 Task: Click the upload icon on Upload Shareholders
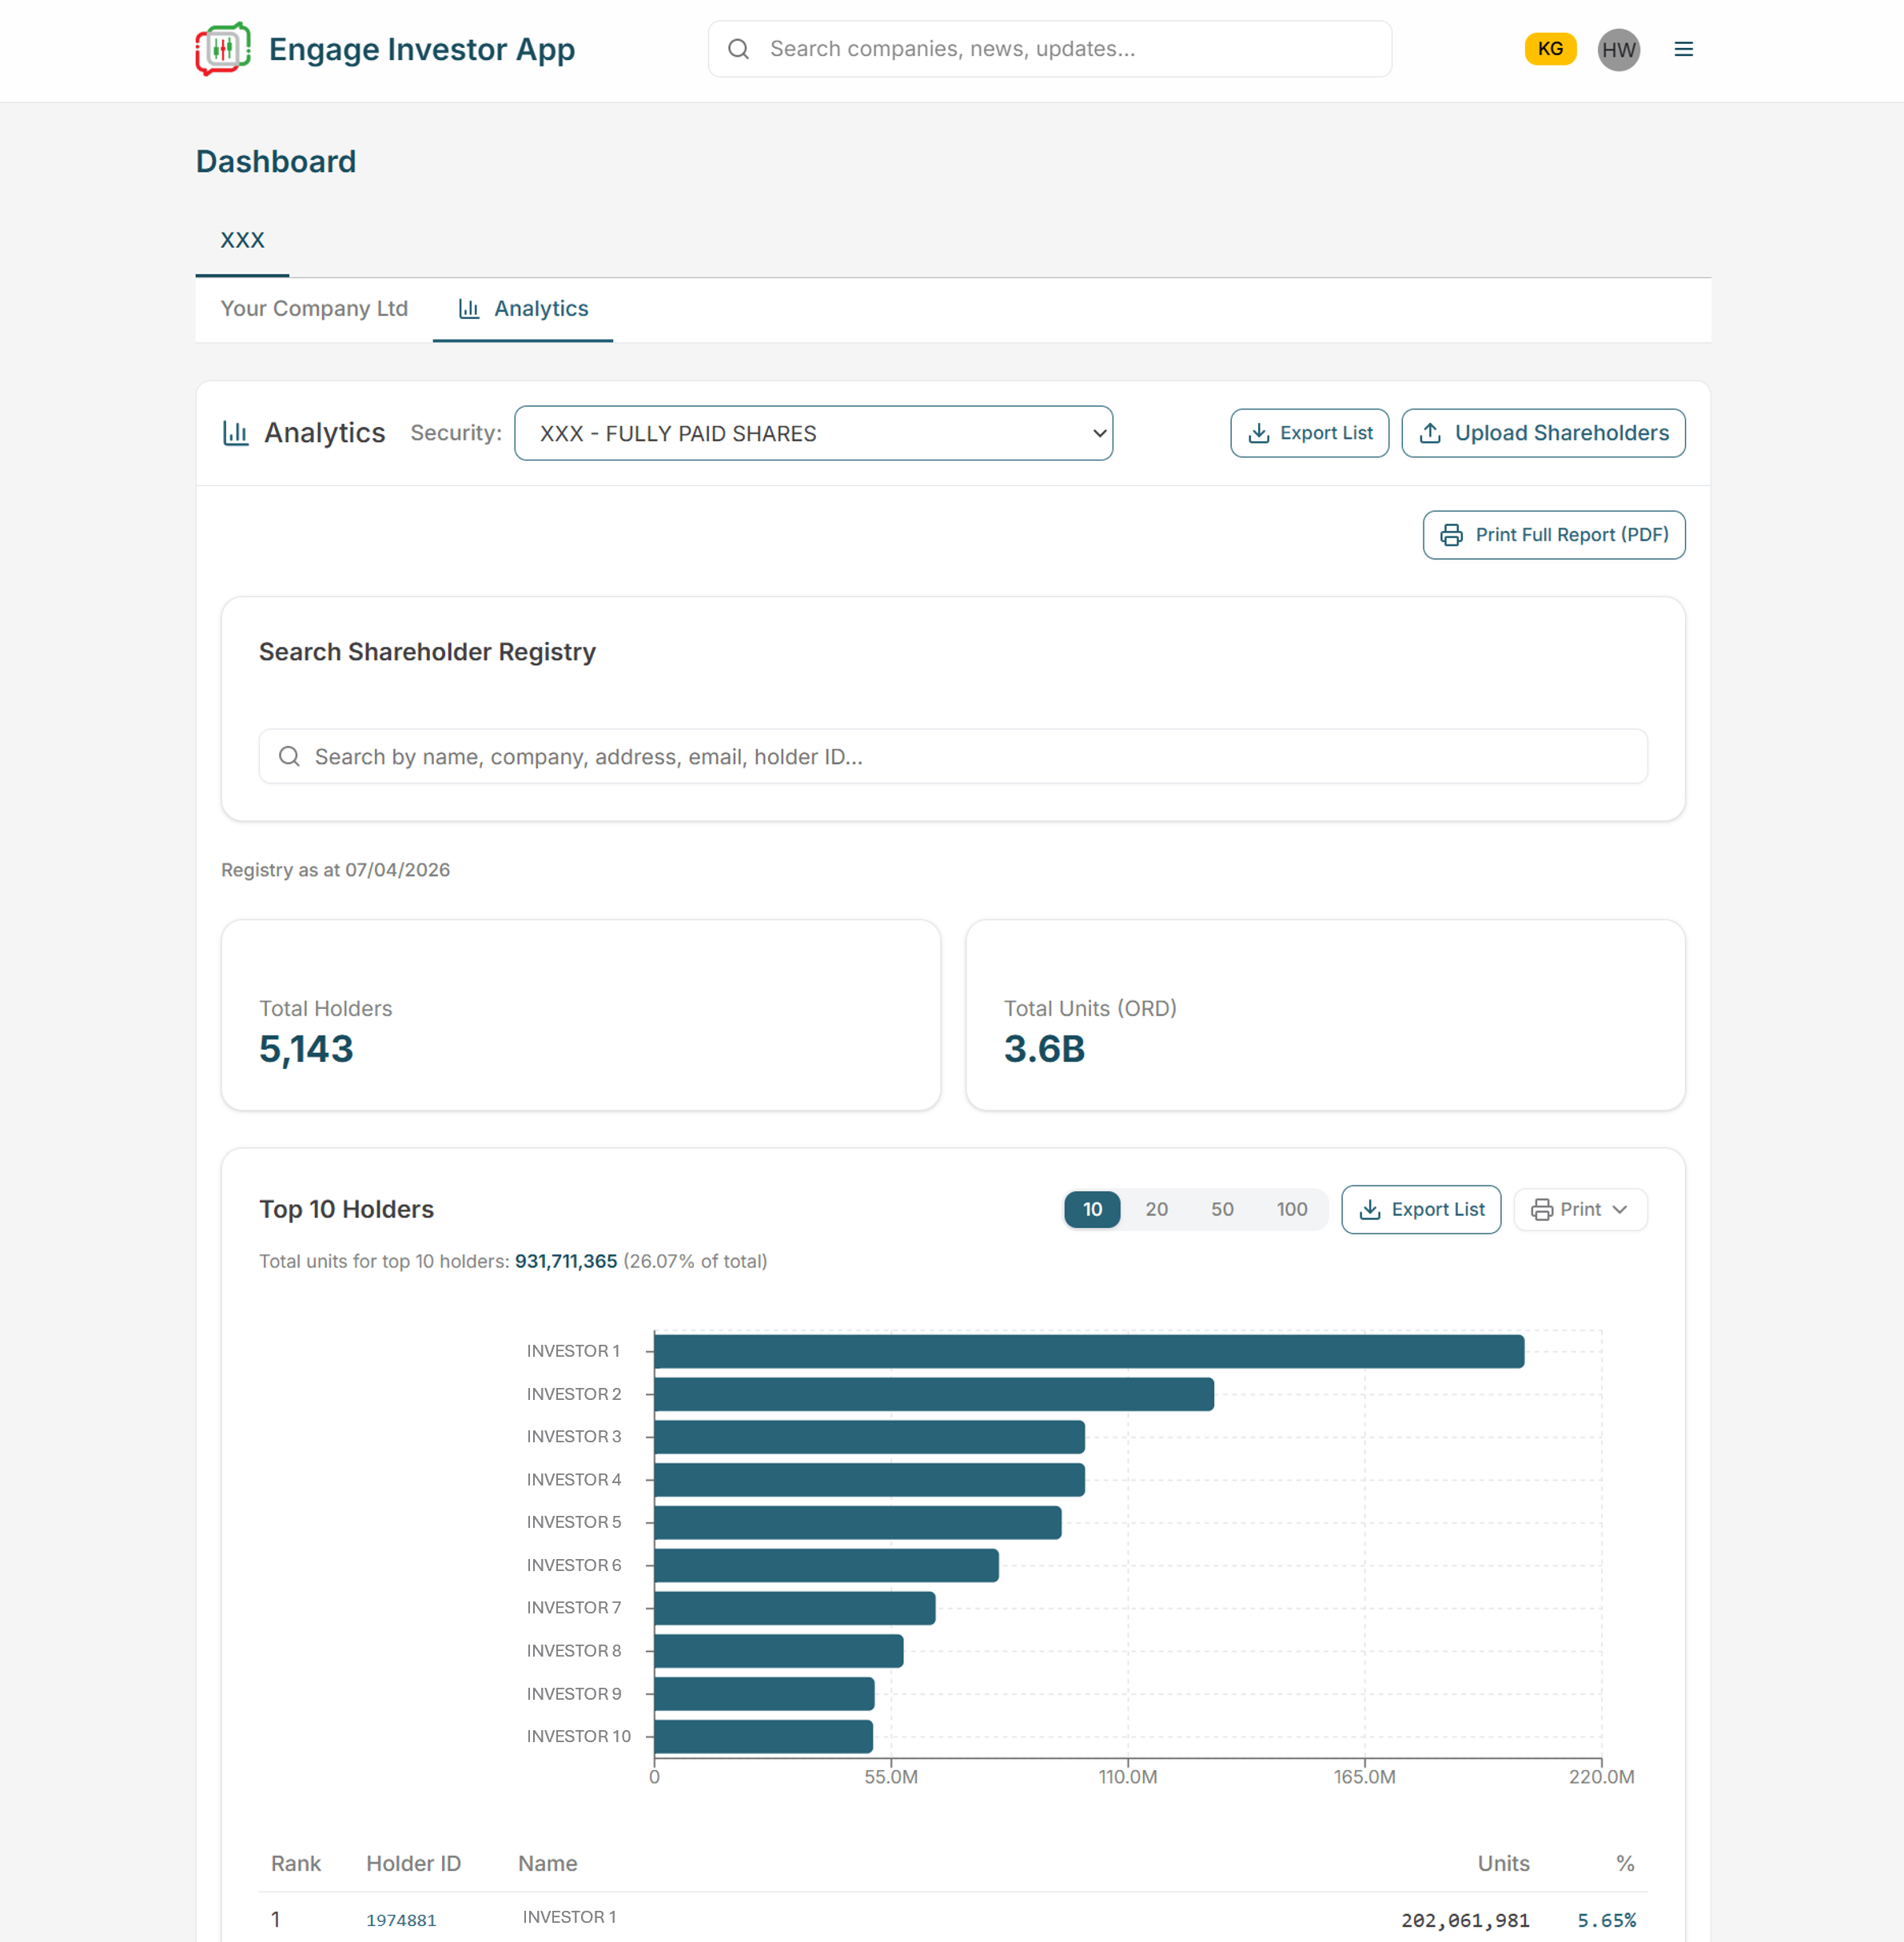pyautogui.click(x=1429, y=433)
